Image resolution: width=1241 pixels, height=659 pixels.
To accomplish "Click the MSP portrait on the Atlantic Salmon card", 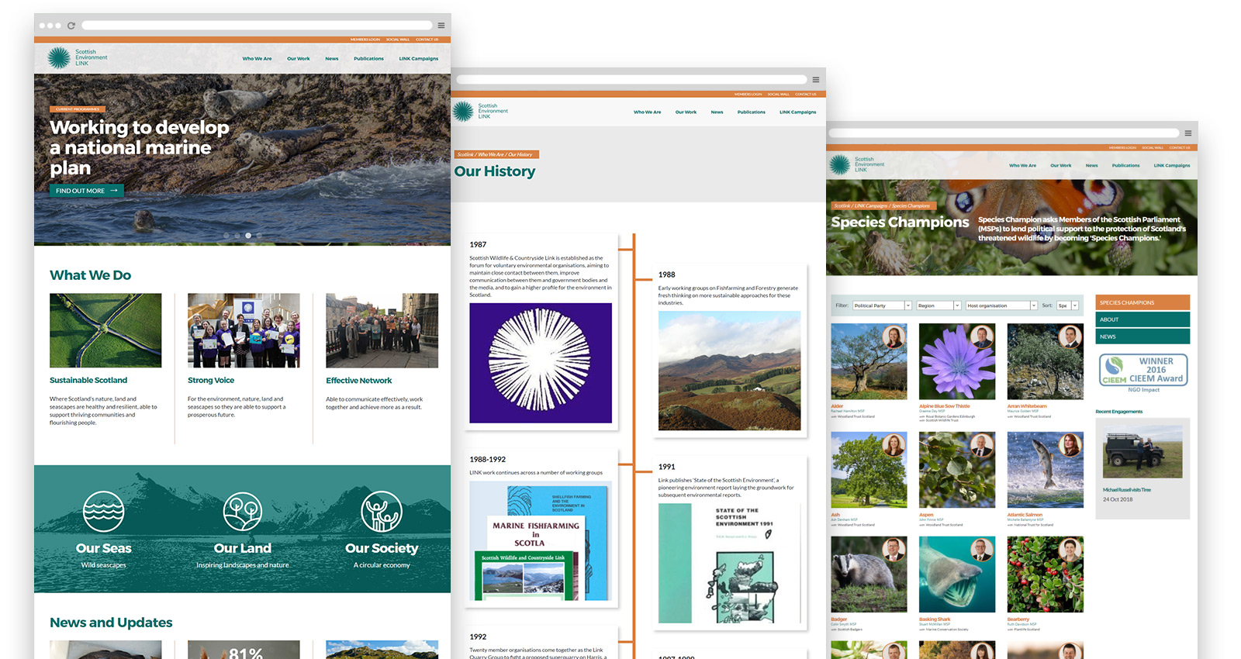I will [x=1070, y=445].
